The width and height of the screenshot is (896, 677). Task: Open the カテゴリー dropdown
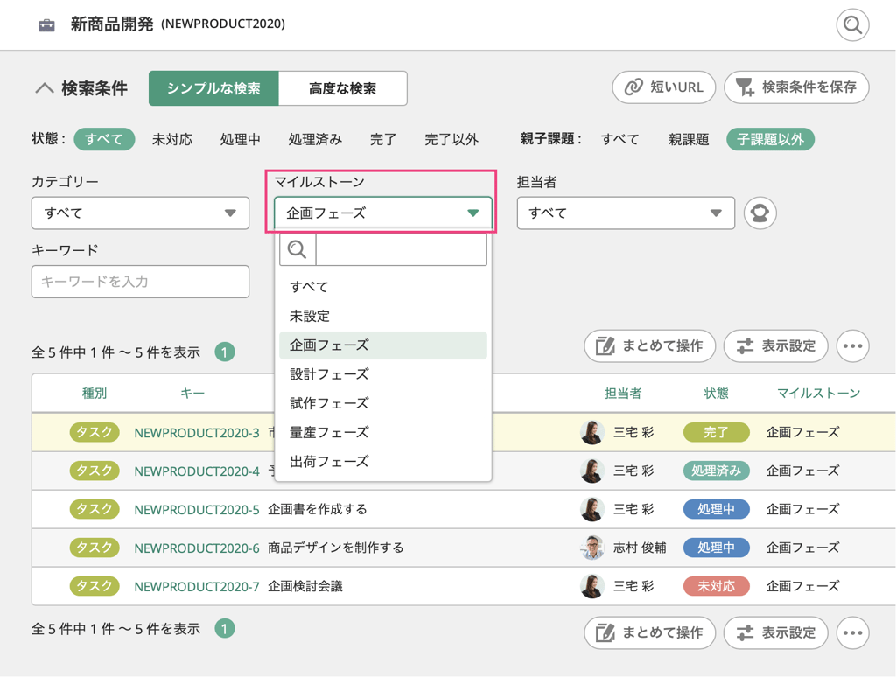click(140, 213)
